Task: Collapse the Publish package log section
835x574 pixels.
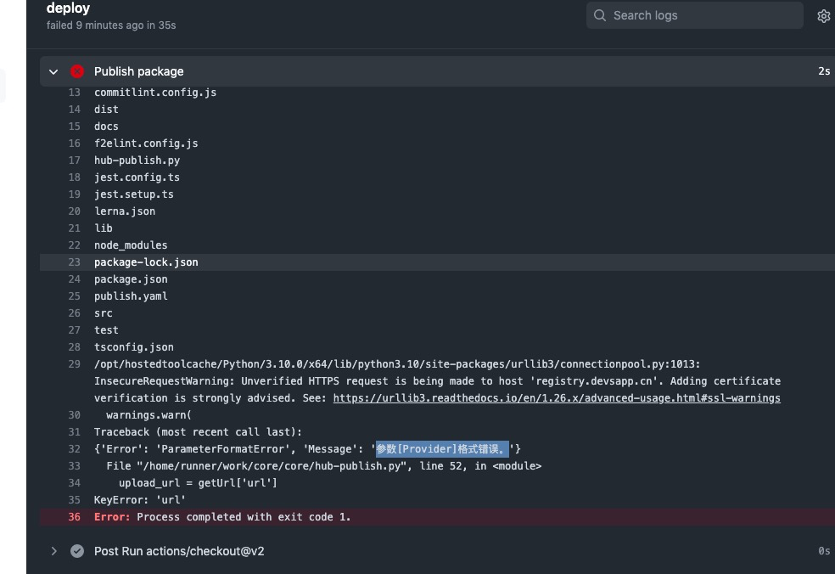Action: point(53,71)
